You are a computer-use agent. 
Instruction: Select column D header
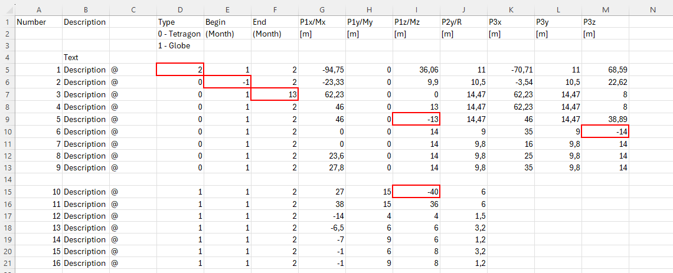coord(180,9)
